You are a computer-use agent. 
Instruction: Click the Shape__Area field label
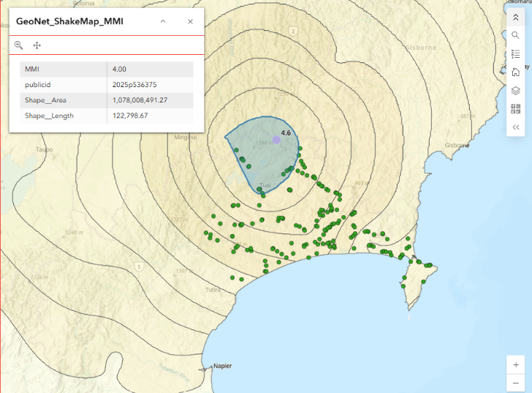[x=45, y=100]
